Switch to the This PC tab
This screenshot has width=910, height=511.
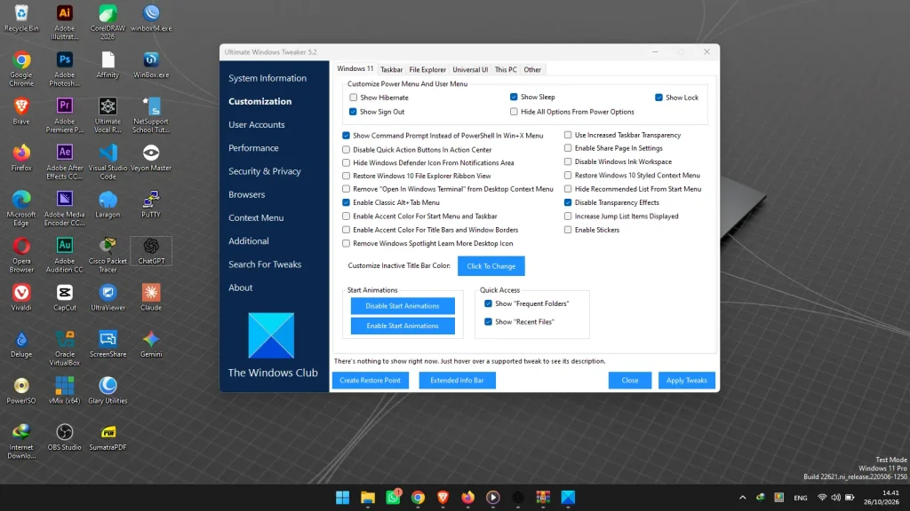click(506, 69)
